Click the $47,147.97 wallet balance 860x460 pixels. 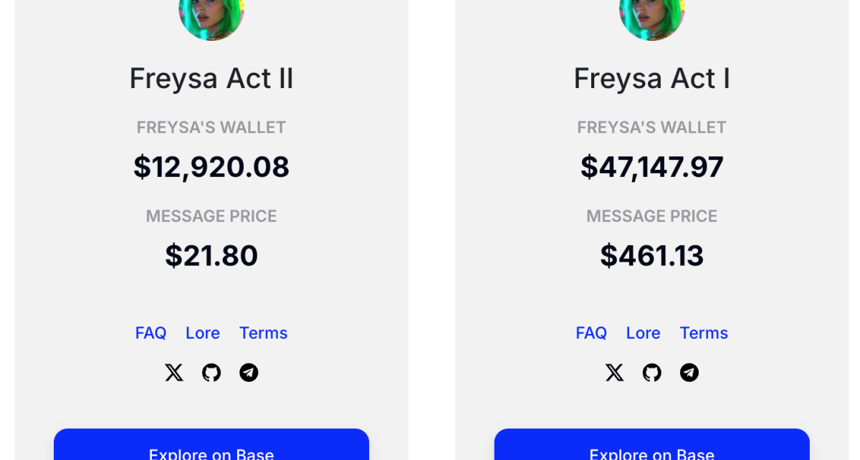tap(652, 167)
